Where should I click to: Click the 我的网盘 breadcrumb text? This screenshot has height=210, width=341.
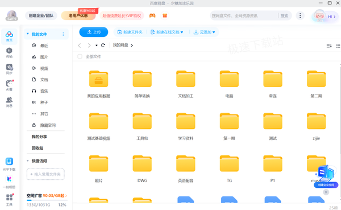(120, 45)
